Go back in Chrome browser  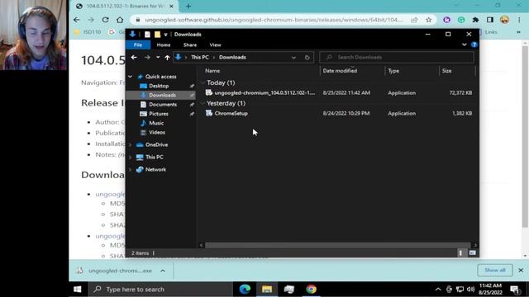click(x=77, y=20)
